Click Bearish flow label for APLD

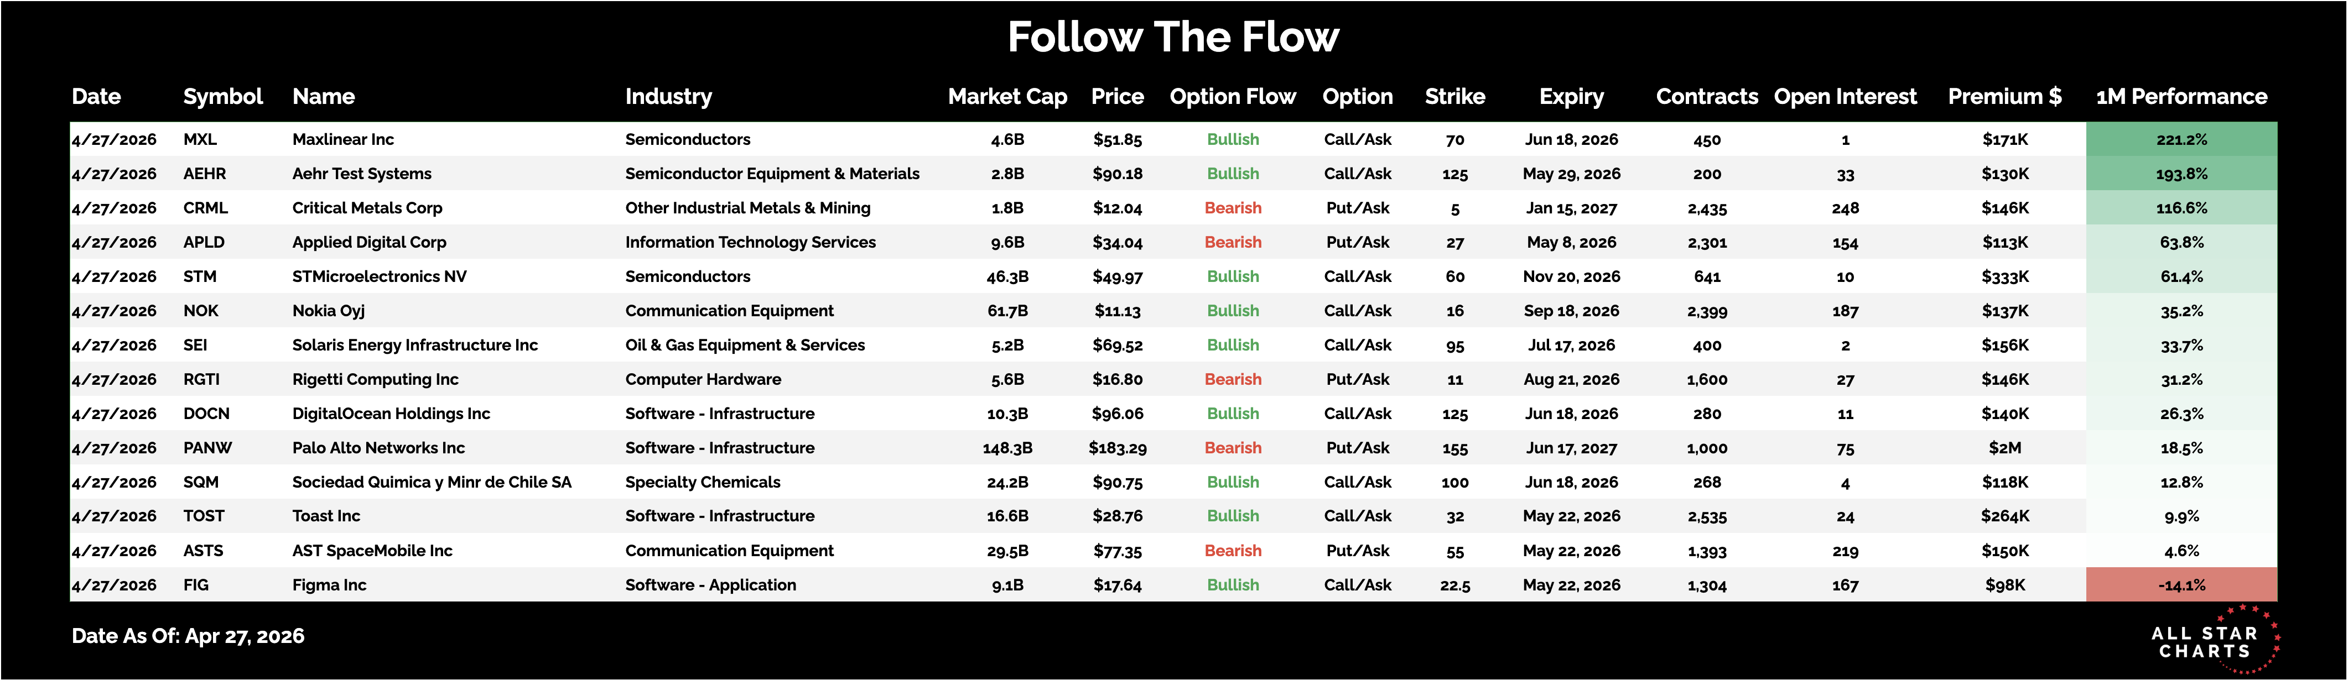1232,242
